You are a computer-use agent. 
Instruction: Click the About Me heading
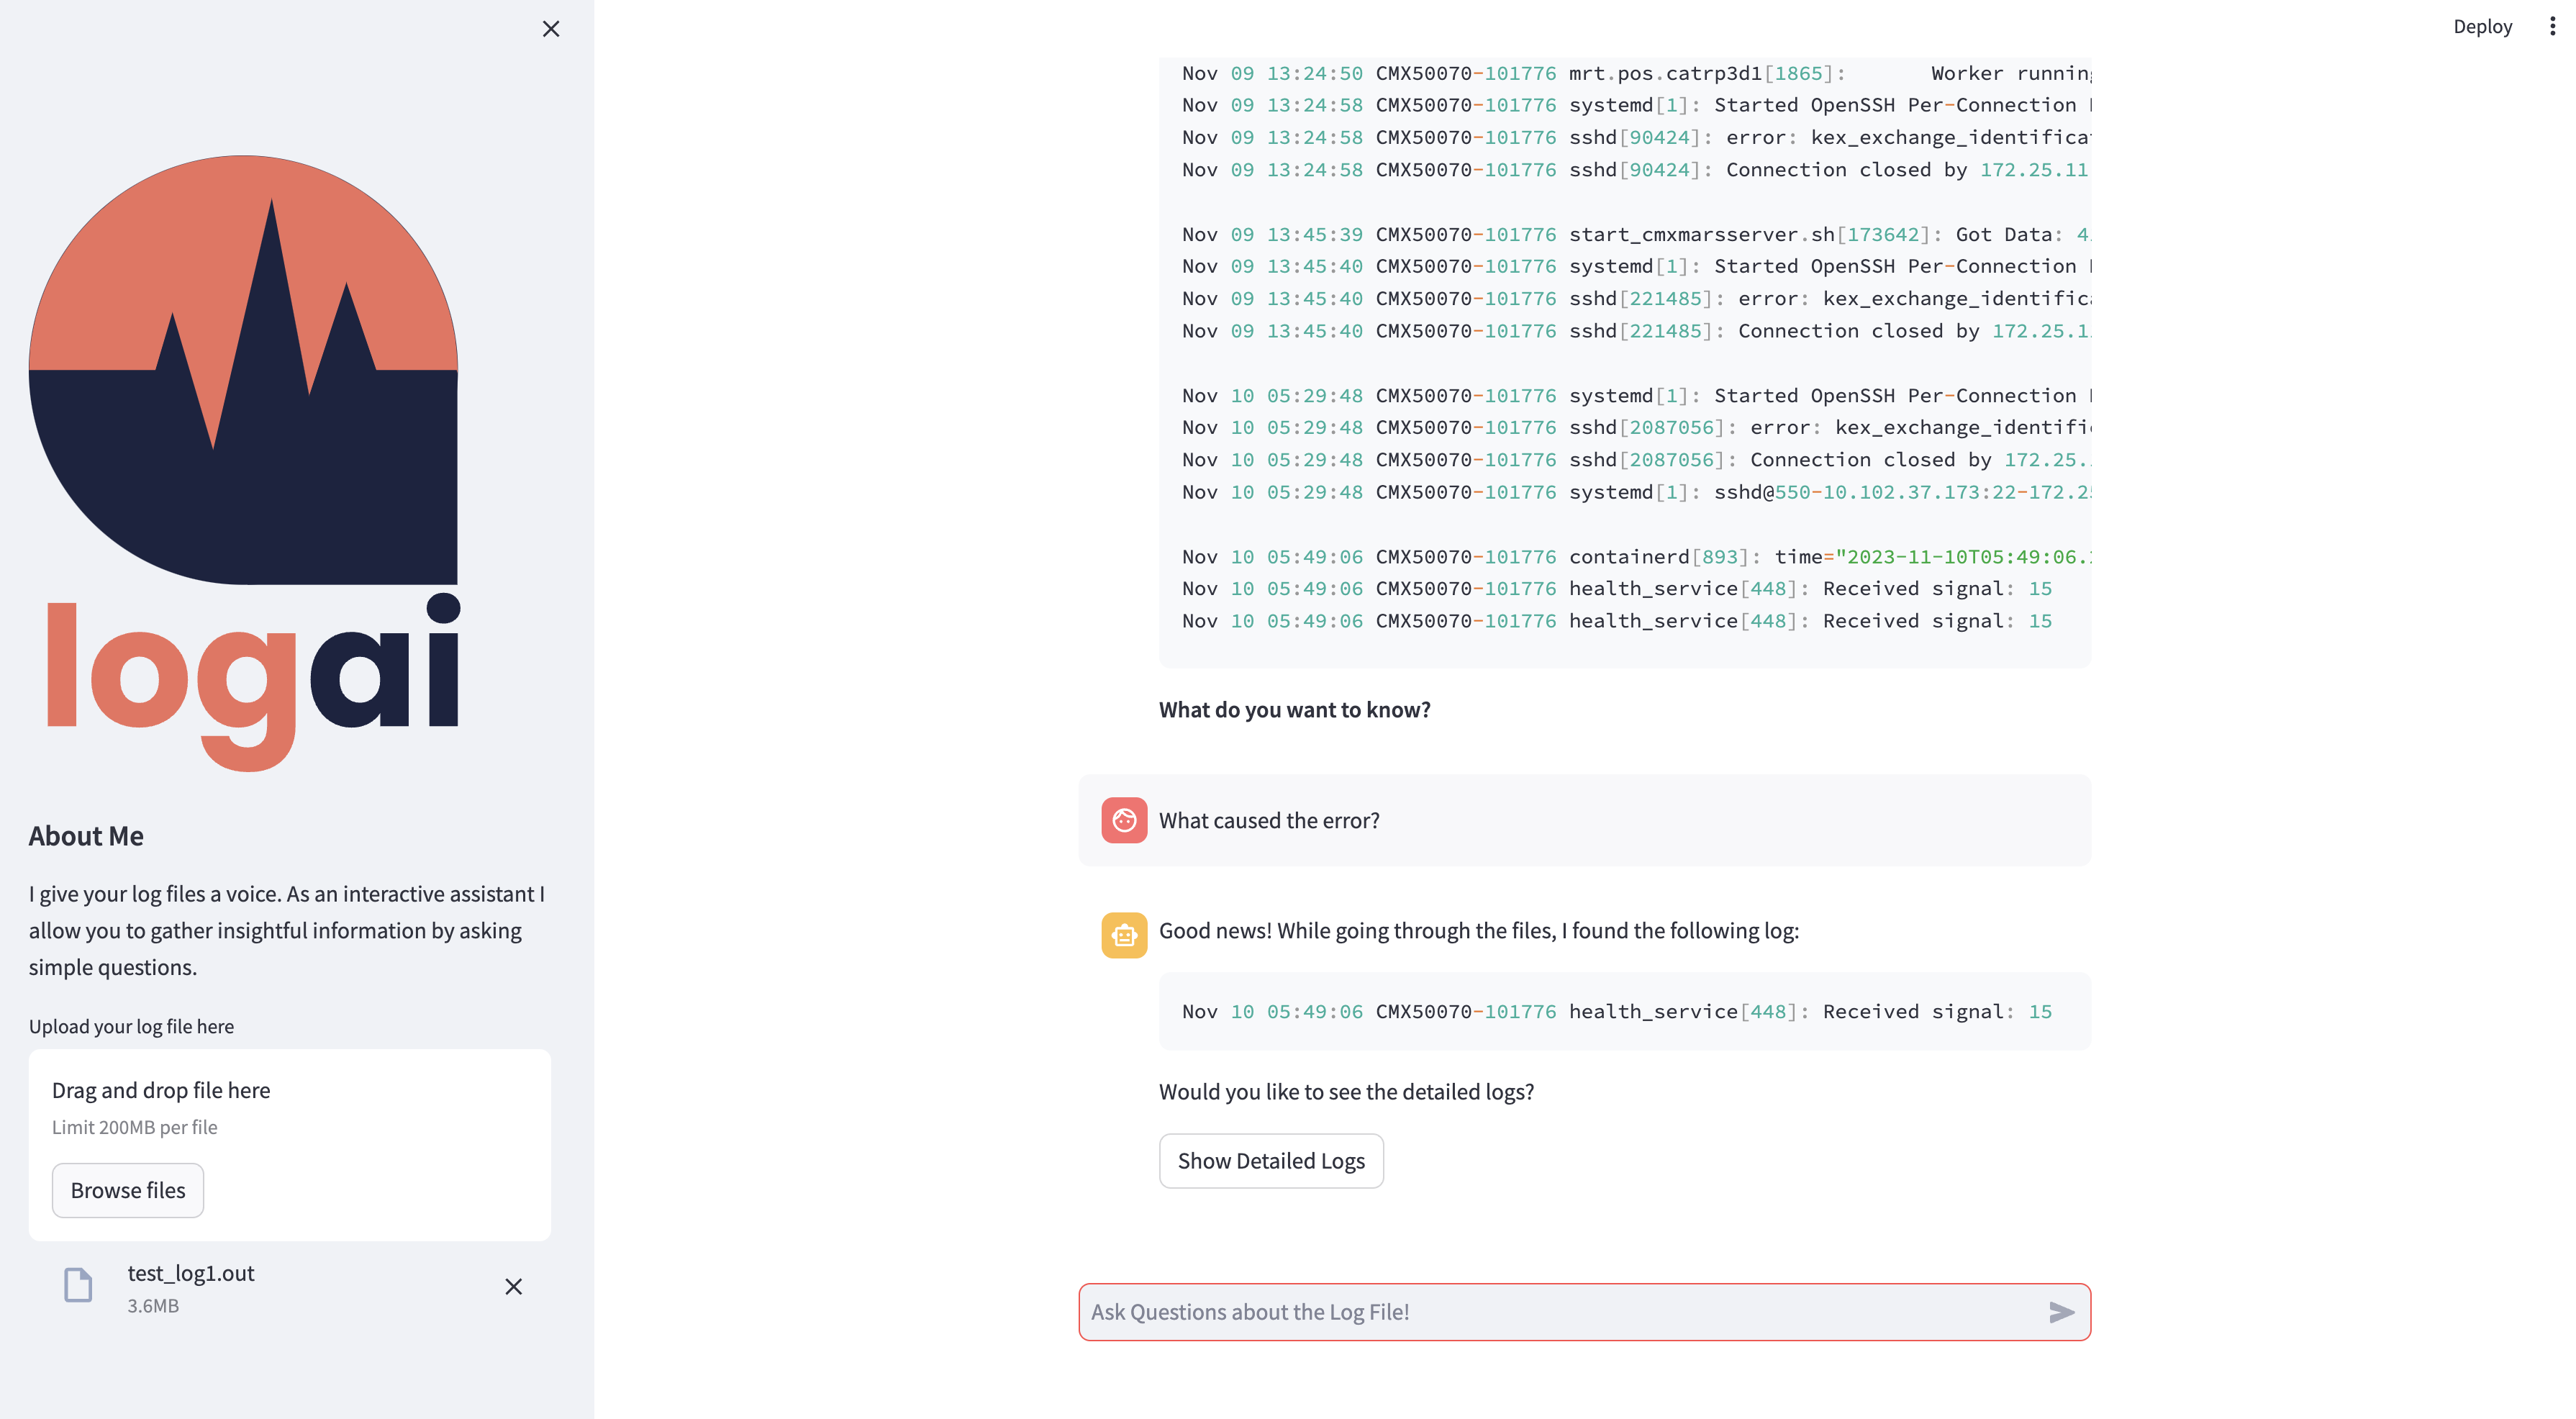[x=86, y=836]
